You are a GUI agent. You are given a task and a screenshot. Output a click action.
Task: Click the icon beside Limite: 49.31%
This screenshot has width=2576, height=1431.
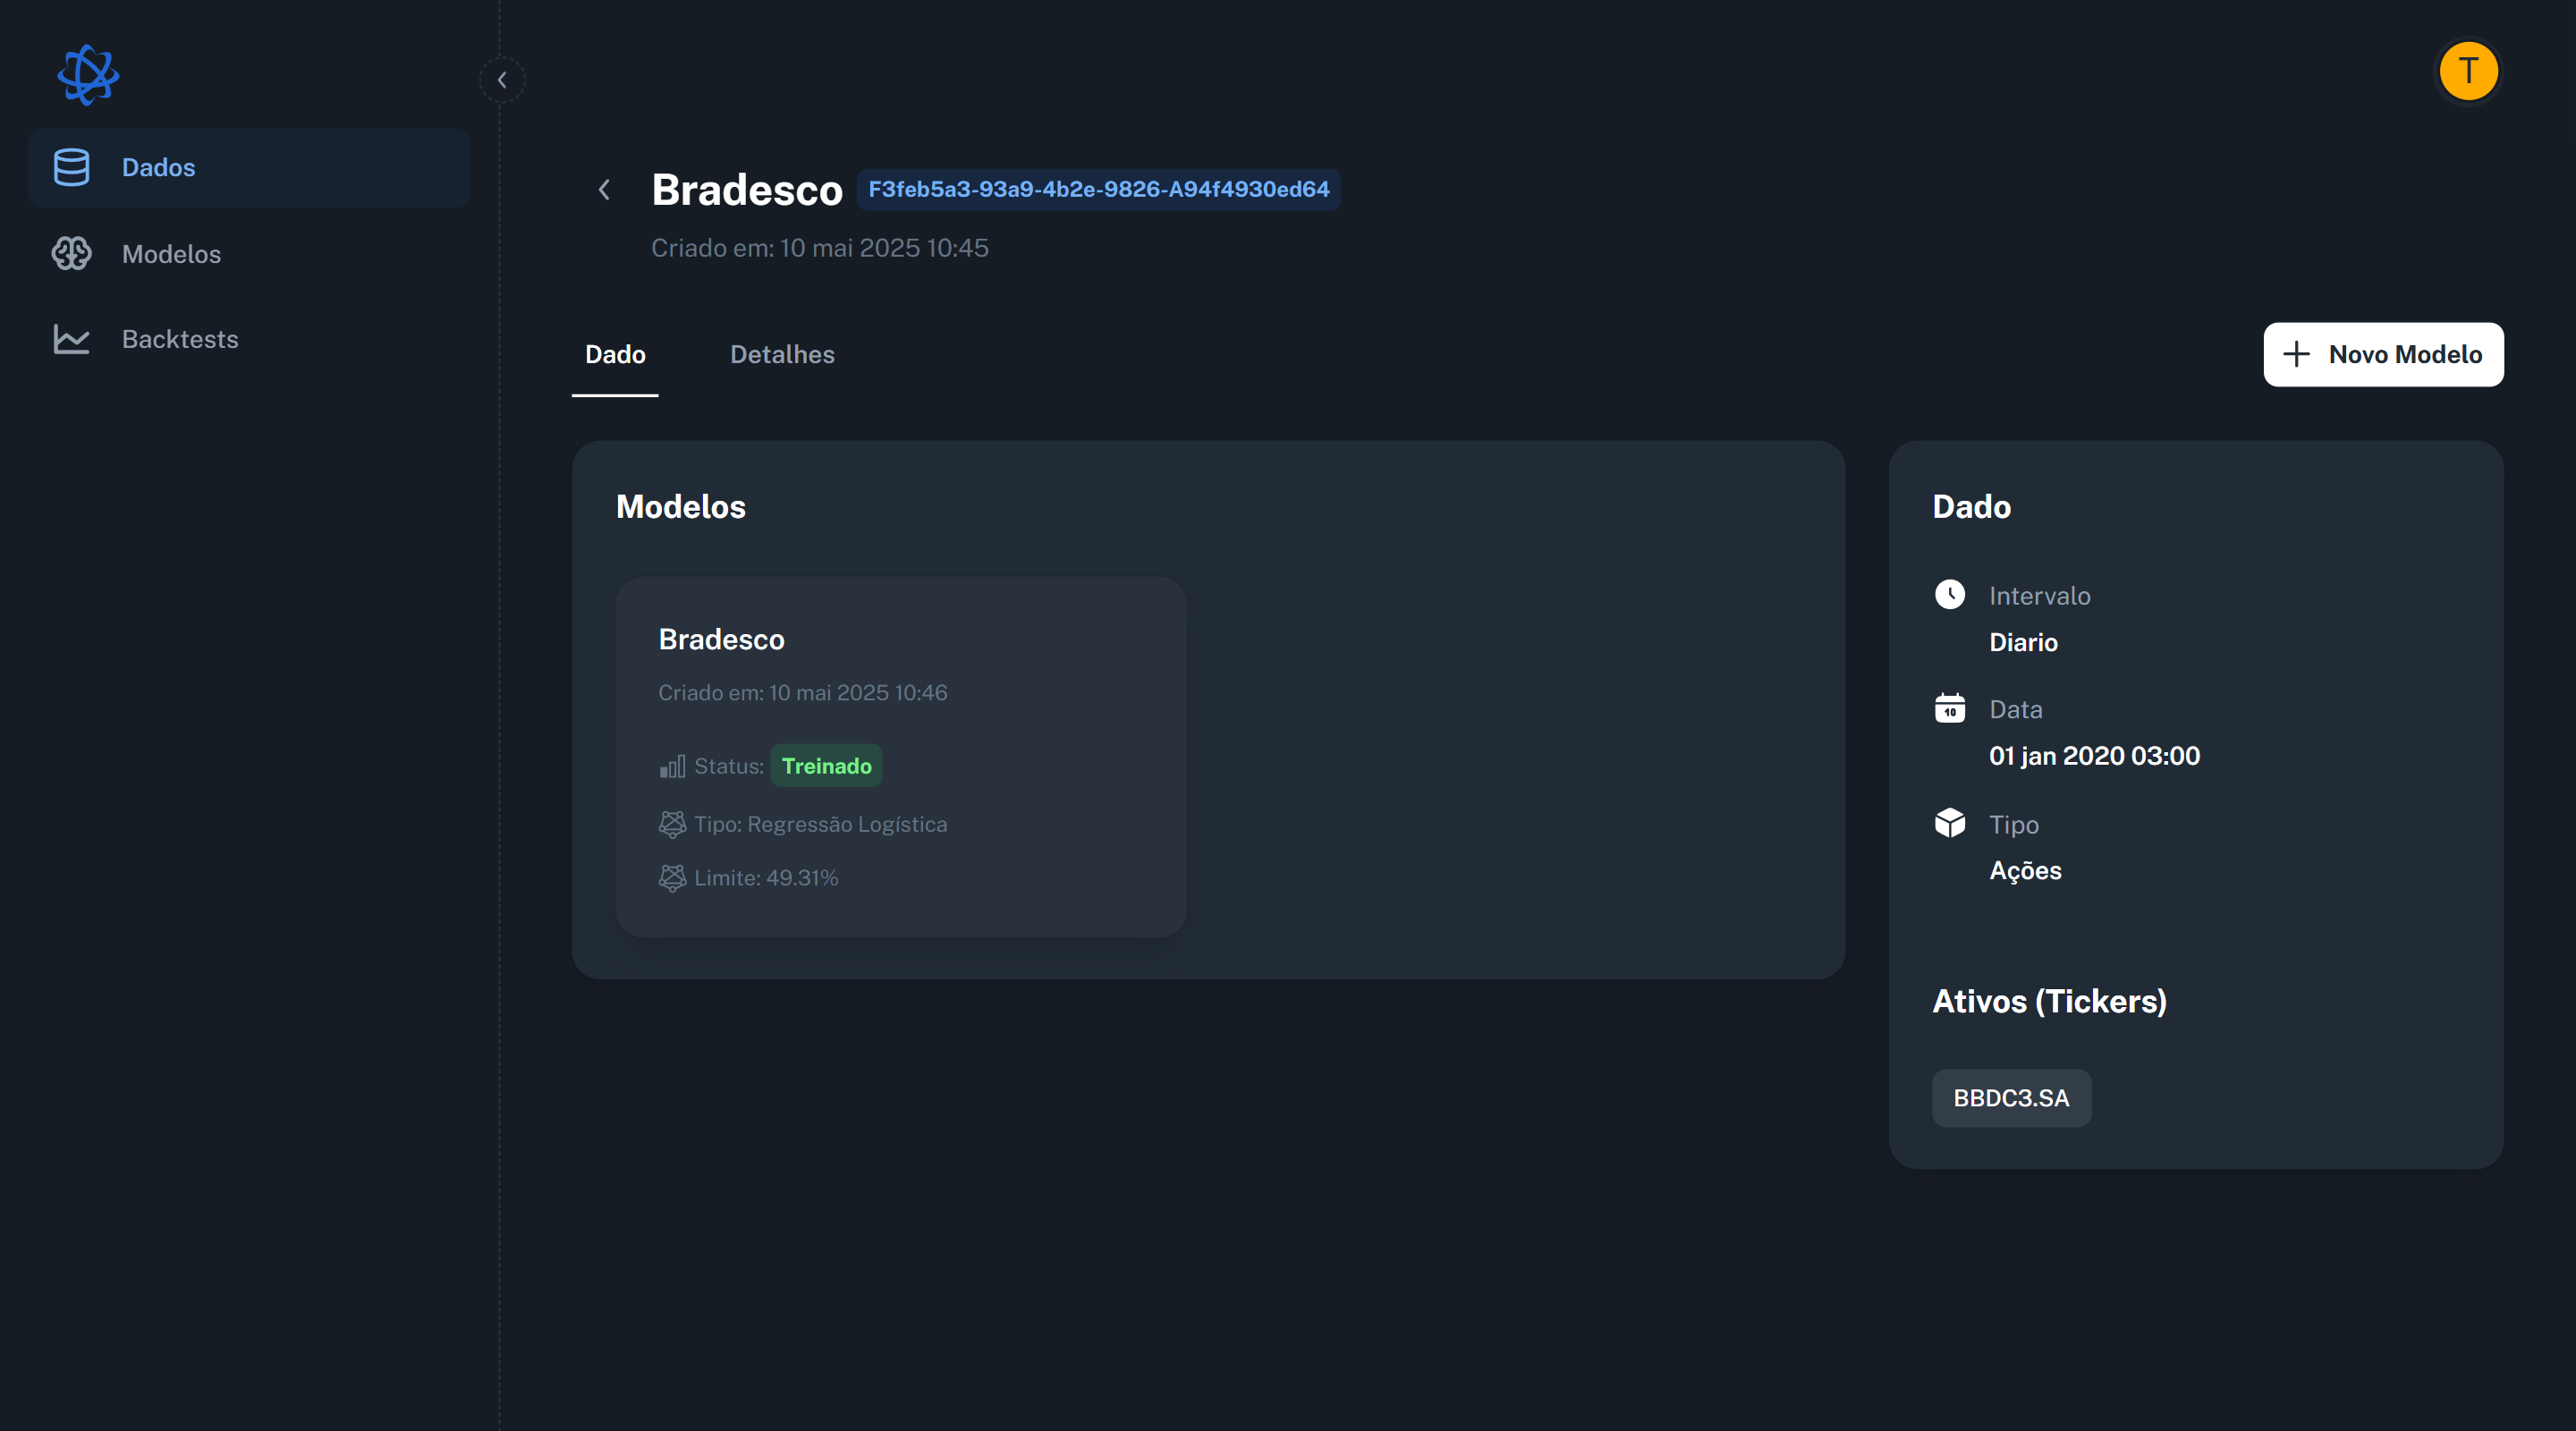click(672, 878)
